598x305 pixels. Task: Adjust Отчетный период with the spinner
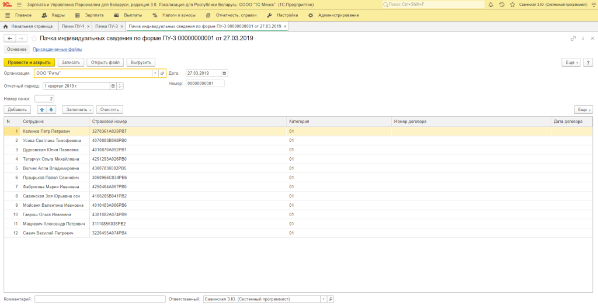[120, 86]
